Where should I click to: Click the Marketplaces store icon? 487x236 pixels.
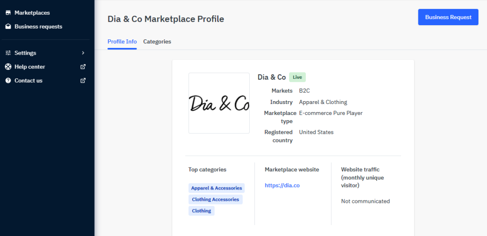click(x=8, y=13)
